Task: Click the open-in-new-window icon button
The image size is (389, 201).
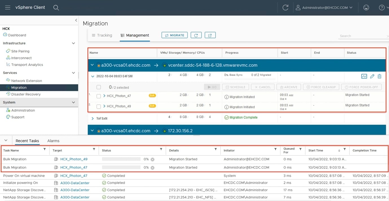Action: (210, 35)
